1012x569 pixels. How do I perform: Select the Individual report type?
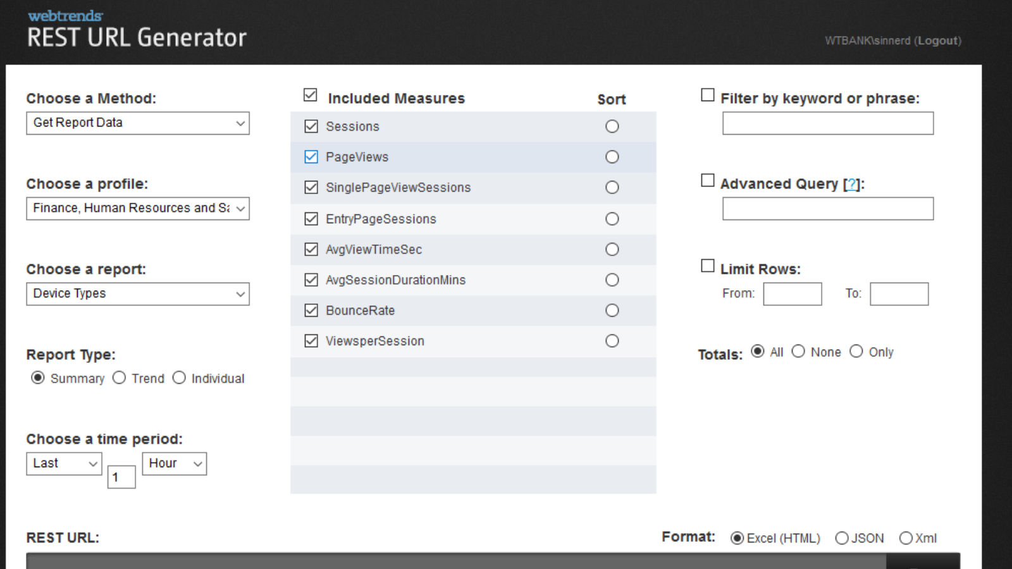pyautogui.click(x=179, y=377)
